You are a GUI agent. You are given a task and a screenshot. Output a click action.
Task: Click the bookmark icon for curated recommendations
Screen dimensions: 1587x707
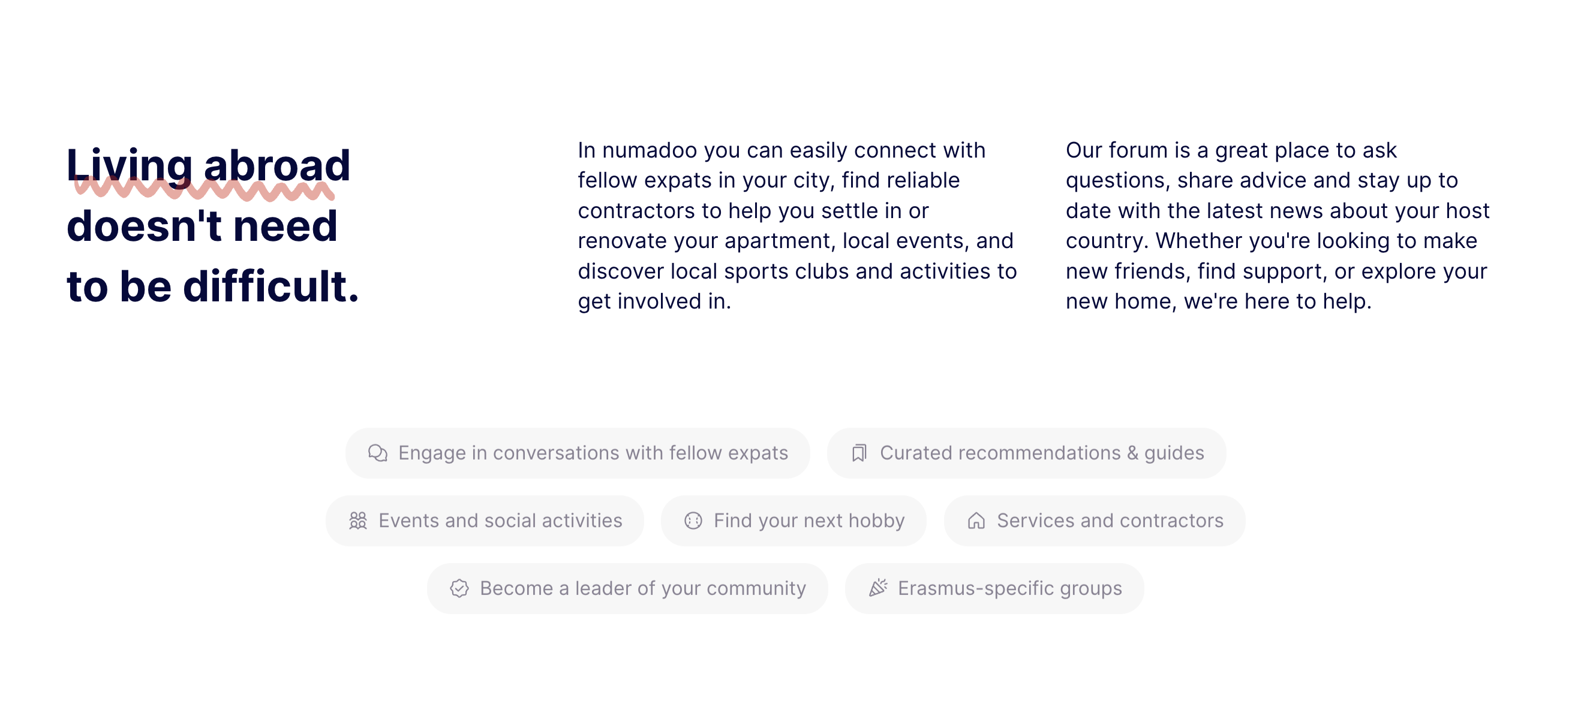tap(859, 453)
